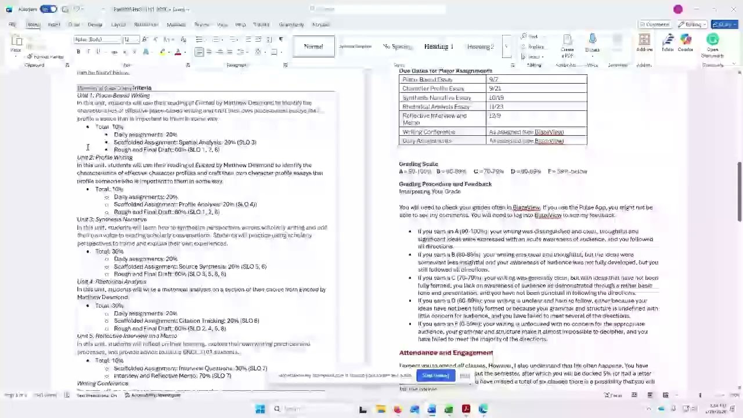Apply the No Spacing style

pyautogui.click(x=398, y=46)
